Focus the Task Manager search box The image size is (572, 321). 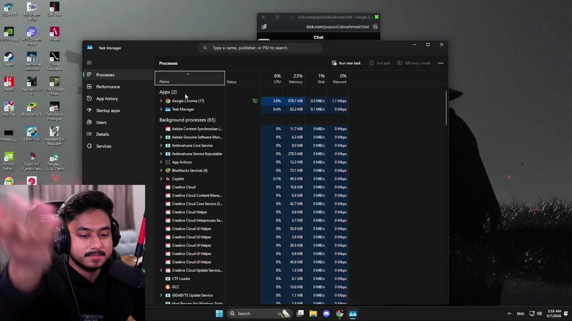click(261, 48)
